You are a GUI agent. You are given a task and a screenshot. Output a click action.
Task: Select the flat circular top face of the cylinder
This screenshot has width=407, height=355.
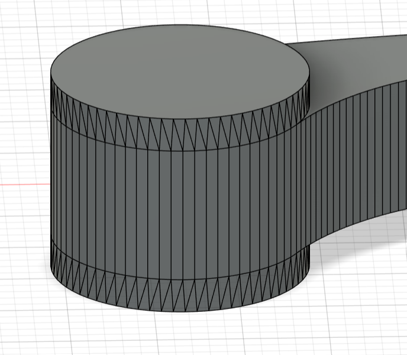tap(177, 71)
